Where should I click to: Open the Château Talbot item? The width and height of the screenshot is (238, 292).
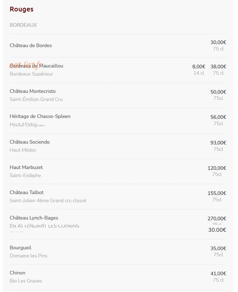(x=27, y=192)
